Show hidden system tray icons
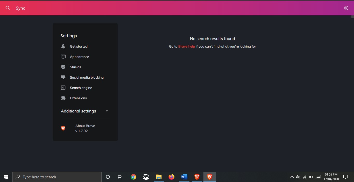Screen dimensions: 354x182 [292, 177]
